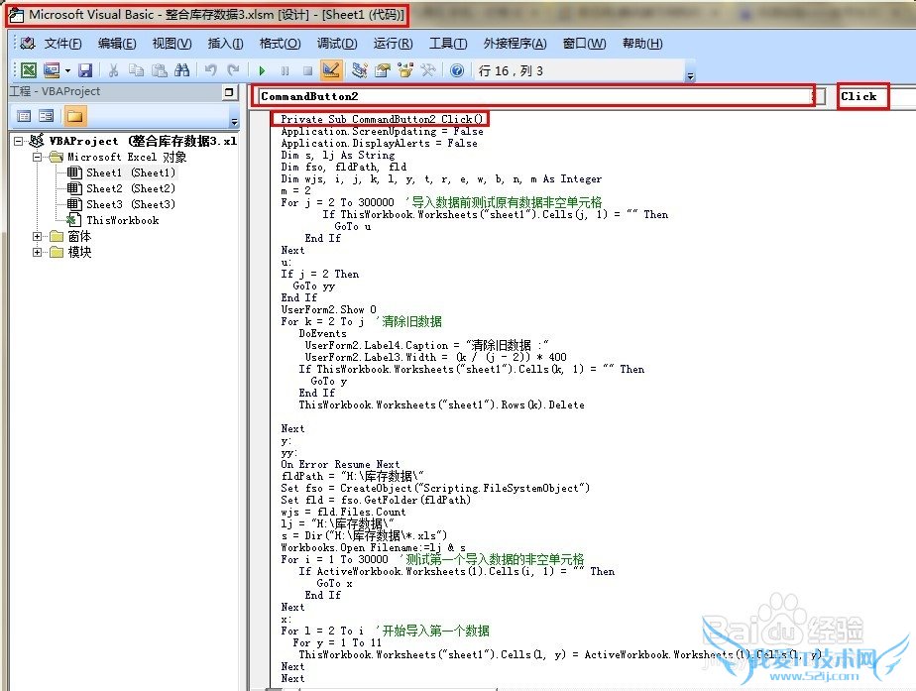Select Sheet2 (Sheet2) in the project tree

130,188
